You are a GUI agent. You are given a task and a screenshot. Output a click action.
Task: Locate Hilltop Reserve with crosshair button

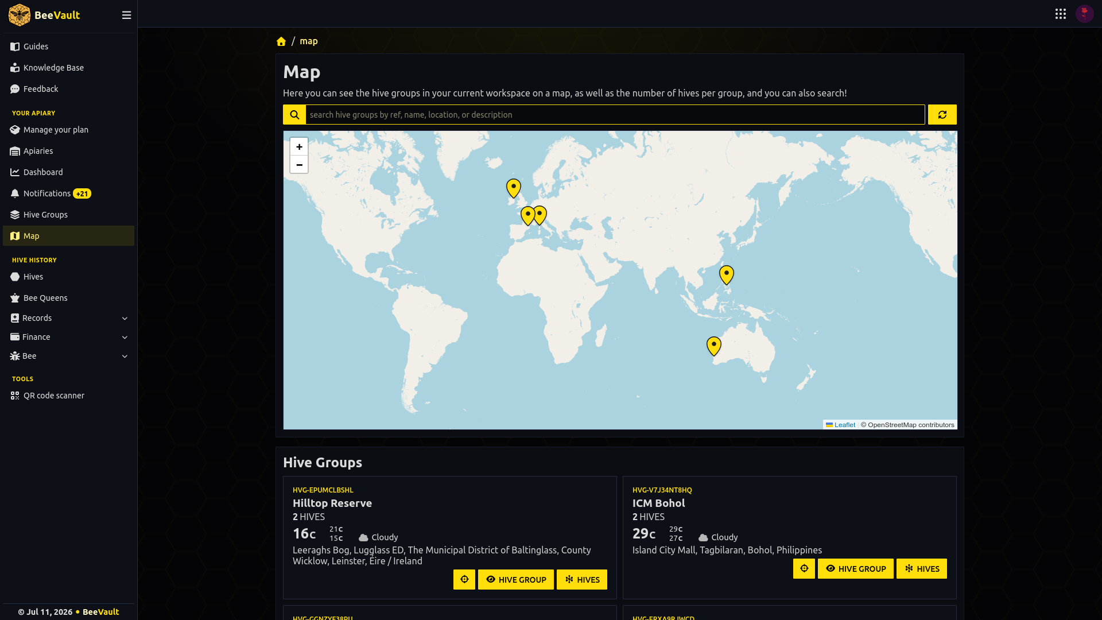(464, 579)
